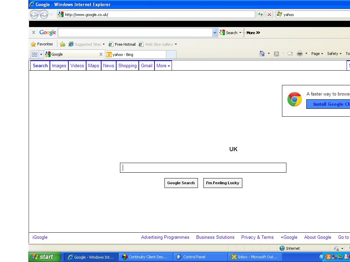Open Advertising Programmes link
Screen dimensions: 350x262
coord(165,237)
